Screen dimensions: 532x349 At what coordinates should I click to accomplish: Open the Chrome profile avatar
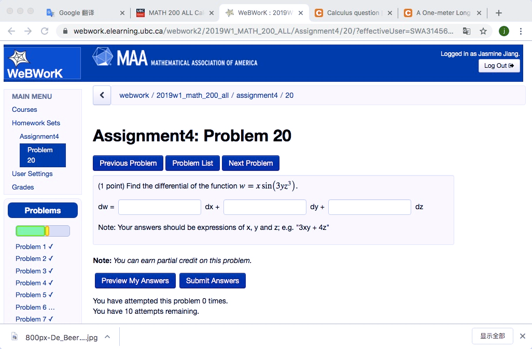tap(503, 31)
